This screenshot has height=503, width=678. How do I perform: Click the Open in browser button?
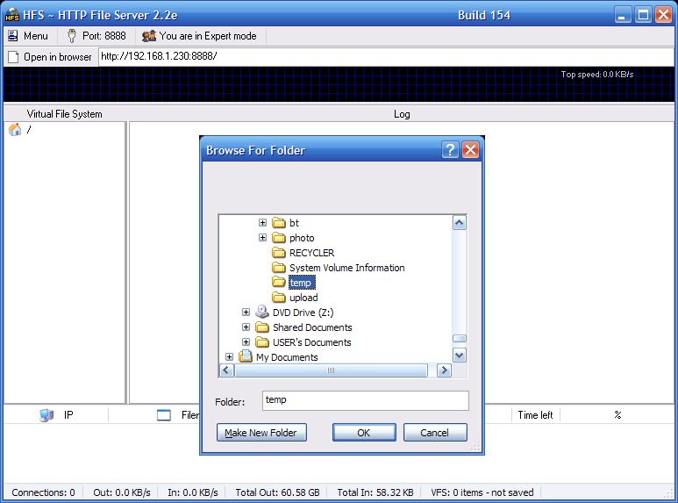tap(49, 57)
